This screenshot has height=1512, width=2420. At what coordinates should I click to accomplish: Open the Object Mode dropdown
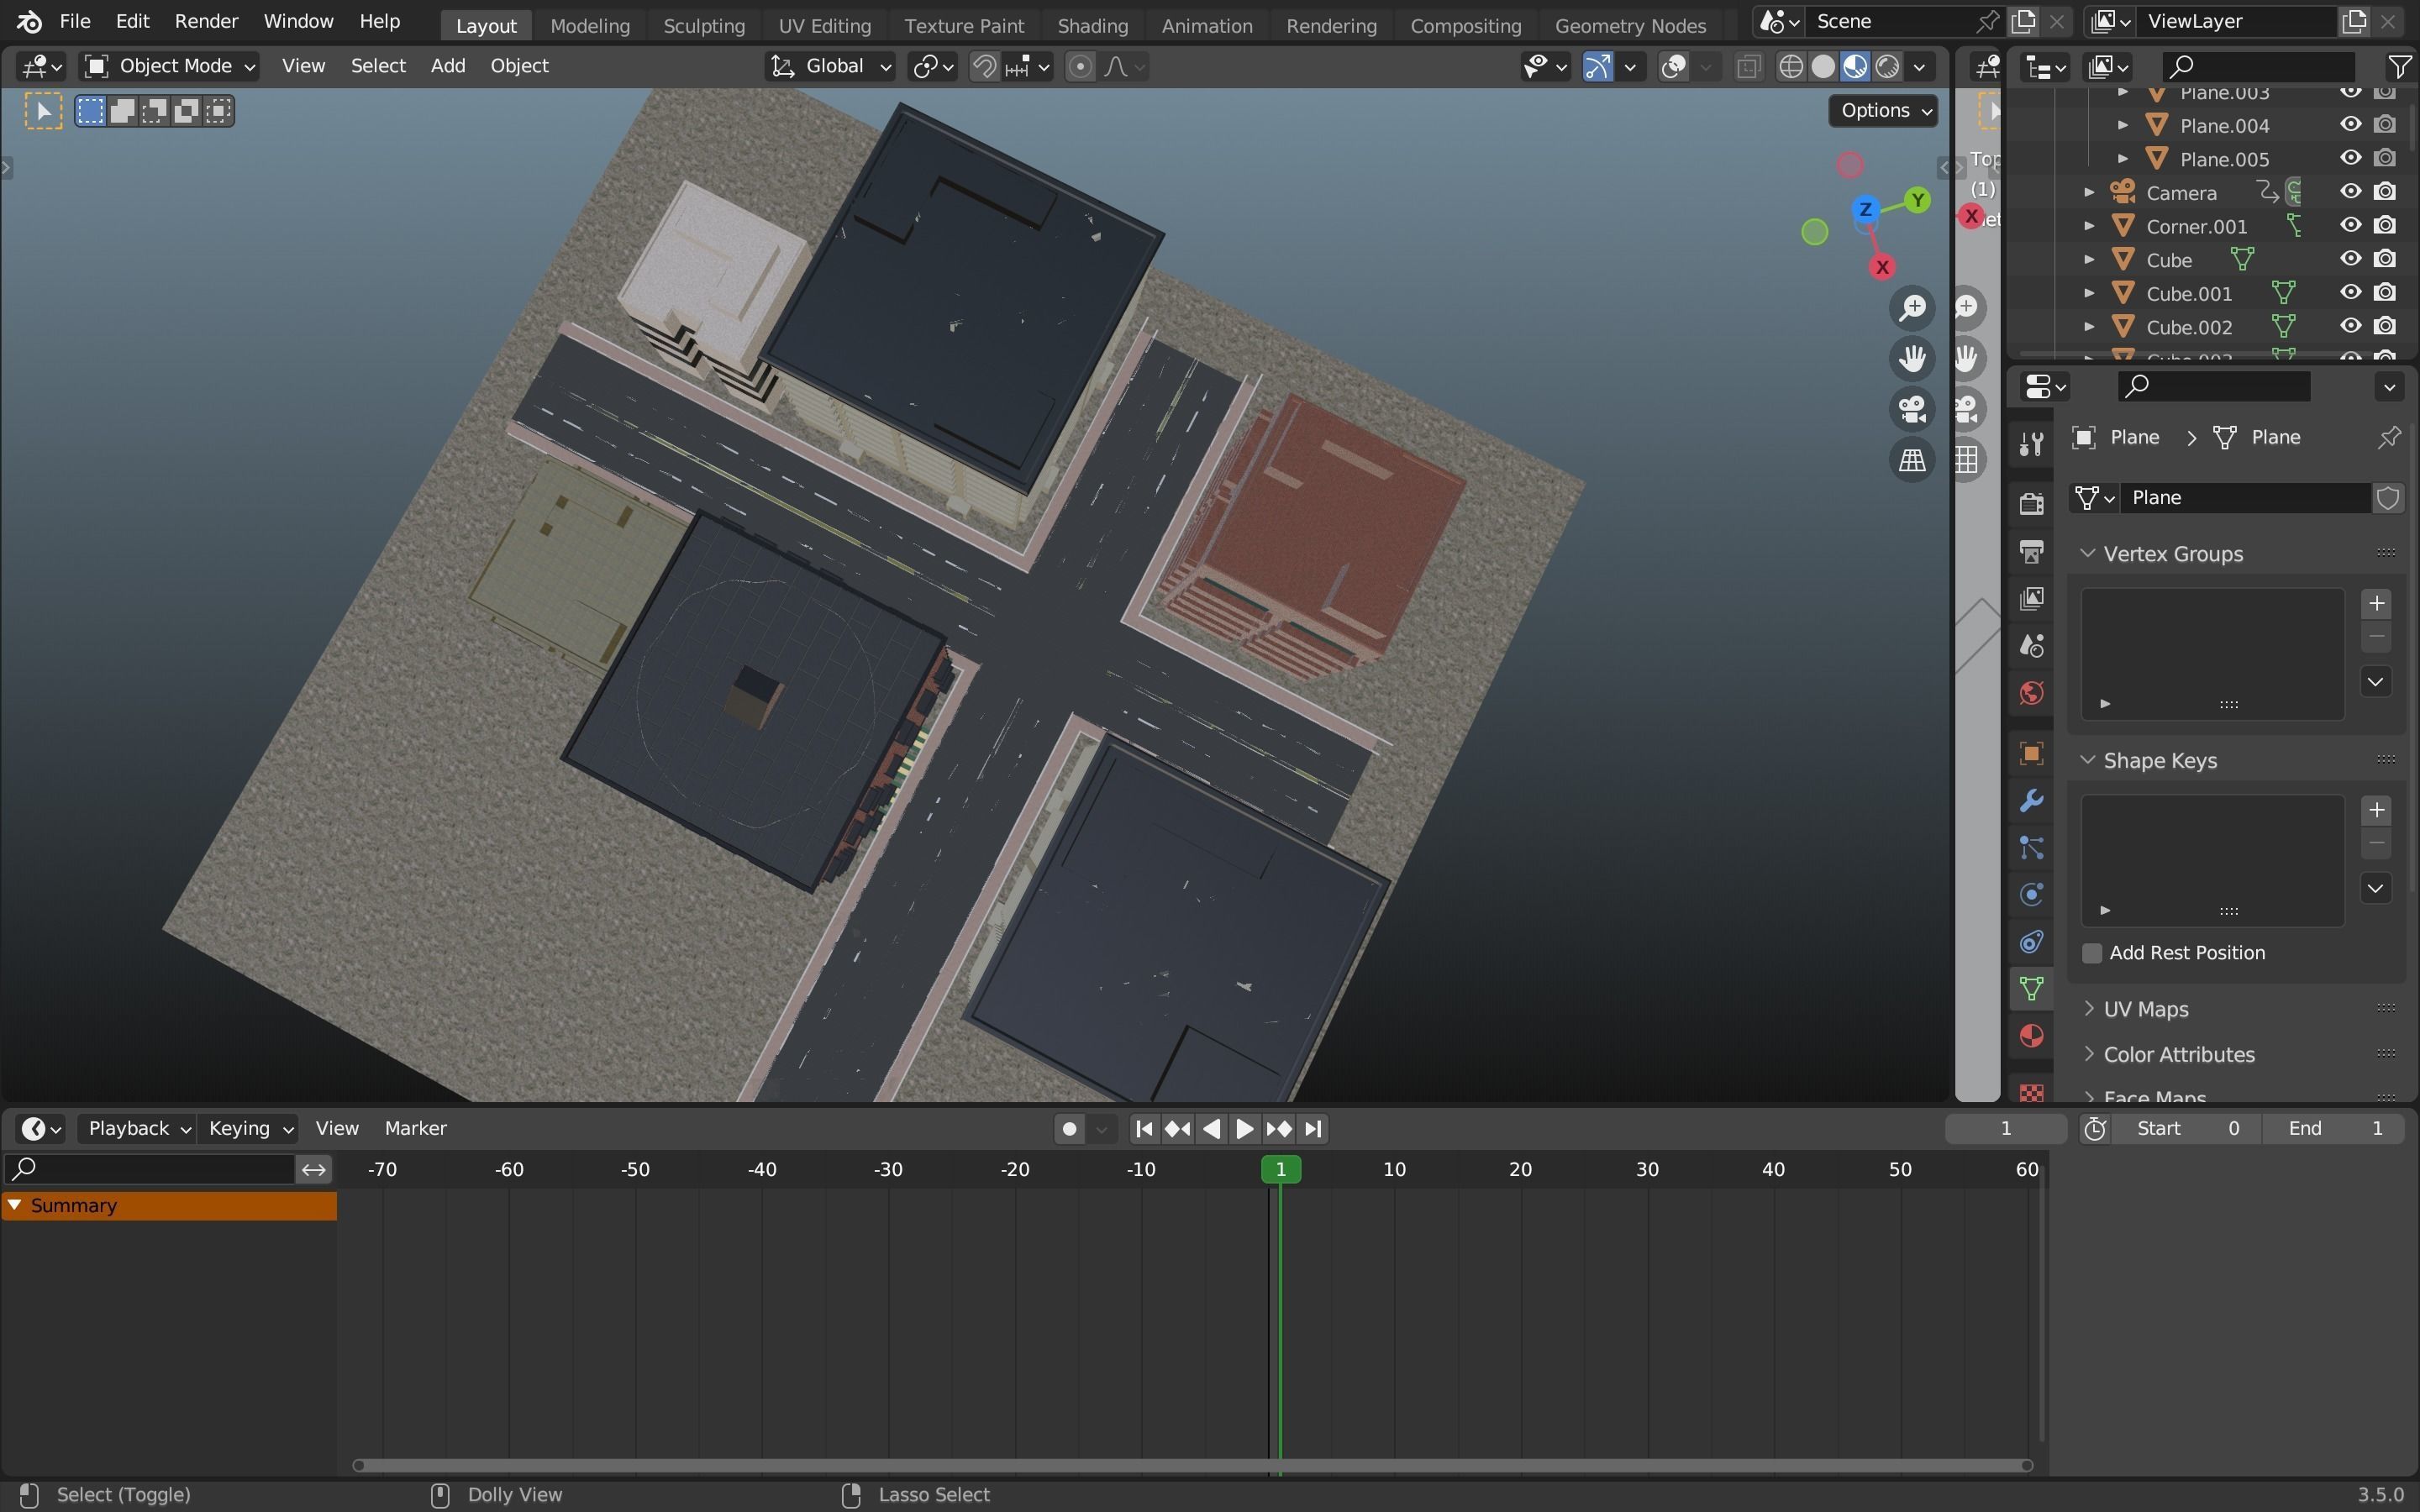[169, 66]
